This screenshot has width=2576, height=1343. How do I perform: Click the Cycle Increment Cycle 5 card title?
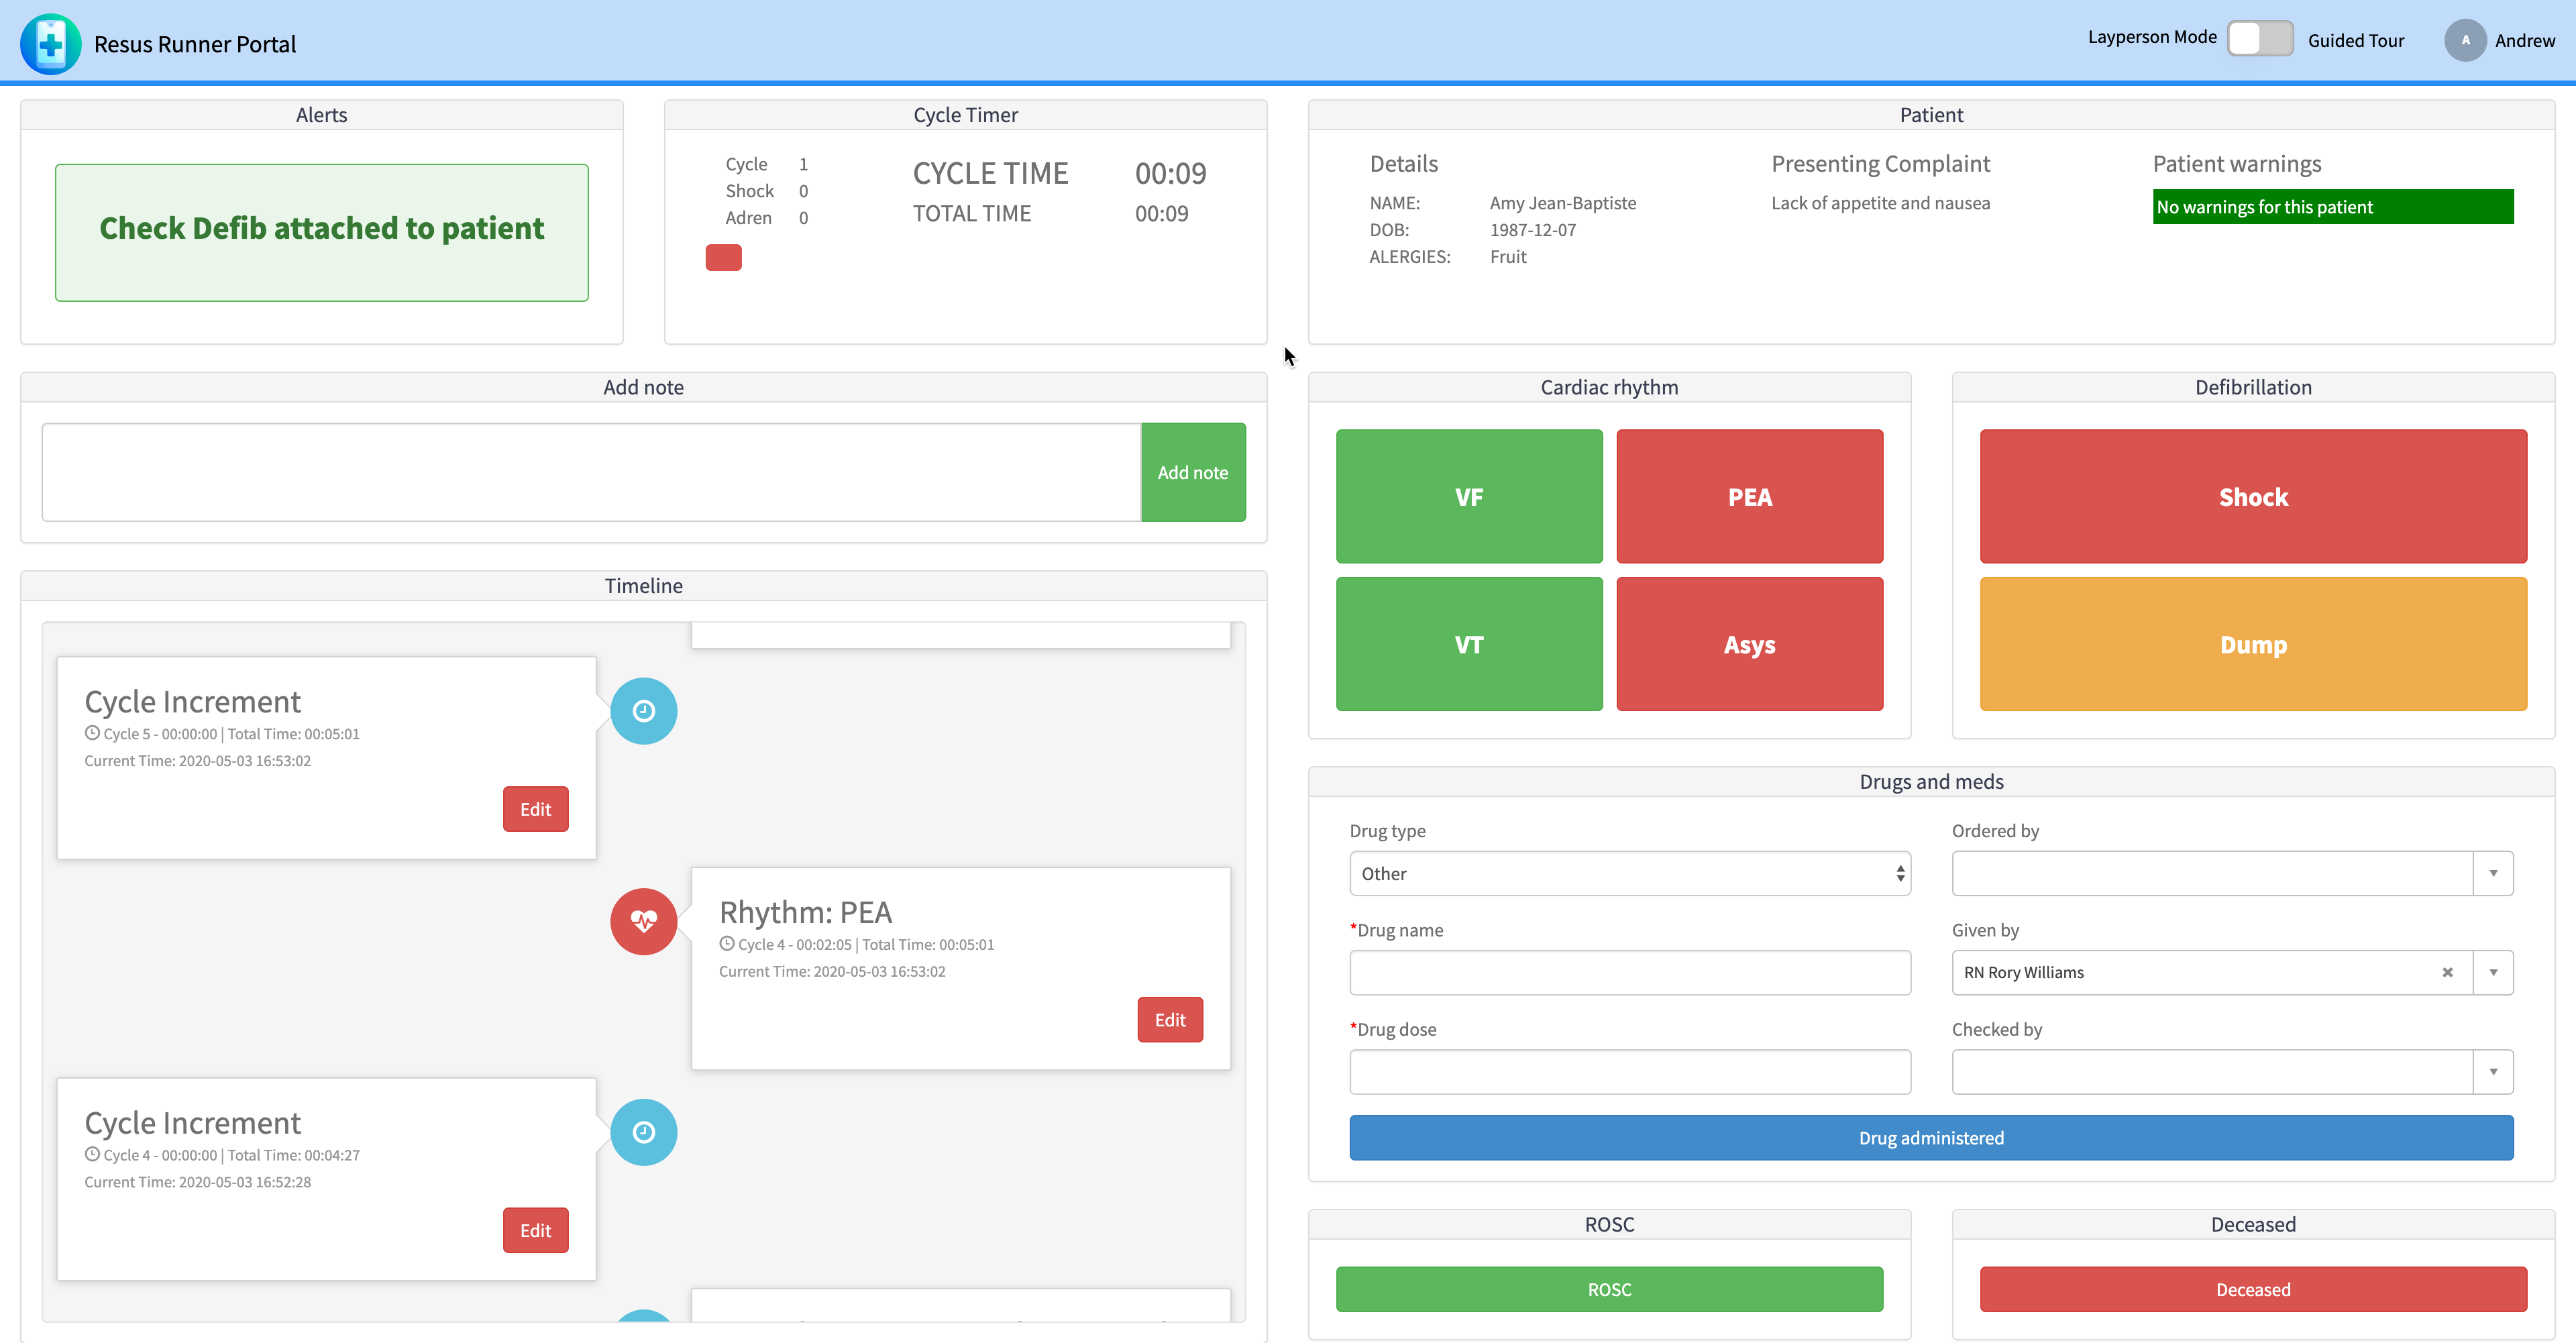[x=192, y=701]
